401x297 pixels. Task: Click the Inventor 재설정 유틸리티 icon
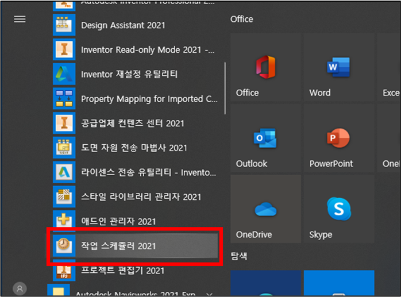tap(64, 74)
